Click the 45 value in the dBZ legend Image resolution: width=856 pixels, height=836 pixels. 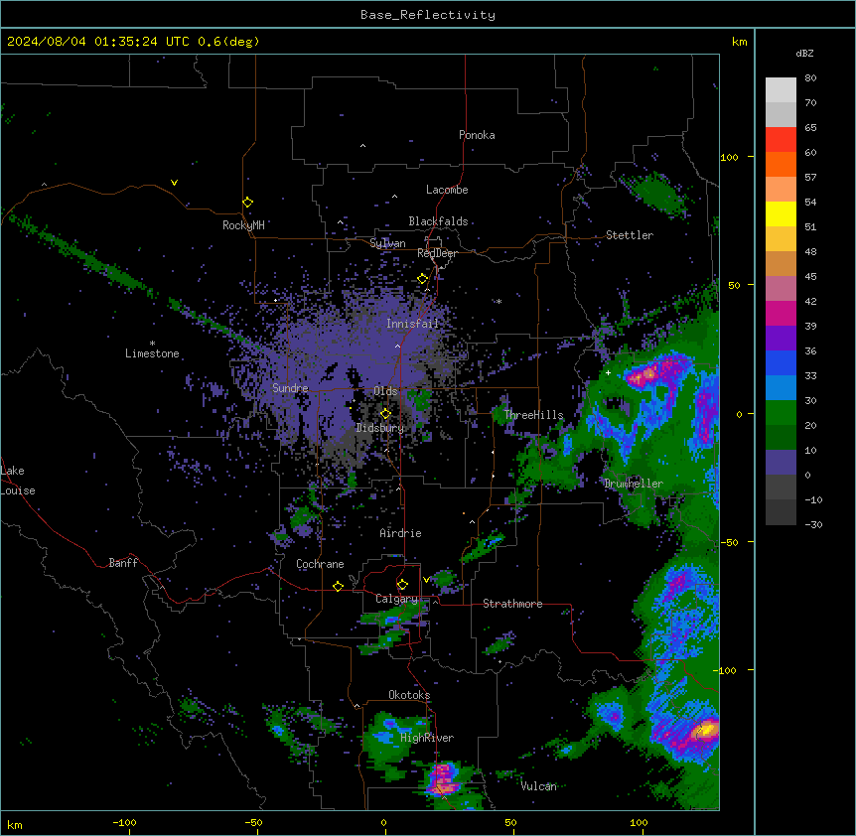(810, 277)
